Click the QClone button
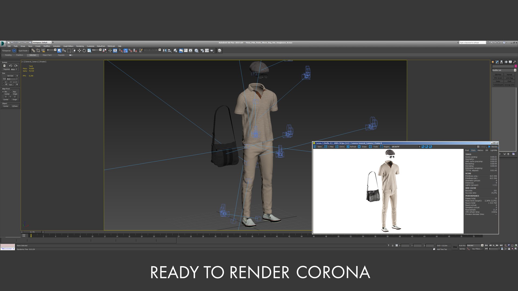 15,106
